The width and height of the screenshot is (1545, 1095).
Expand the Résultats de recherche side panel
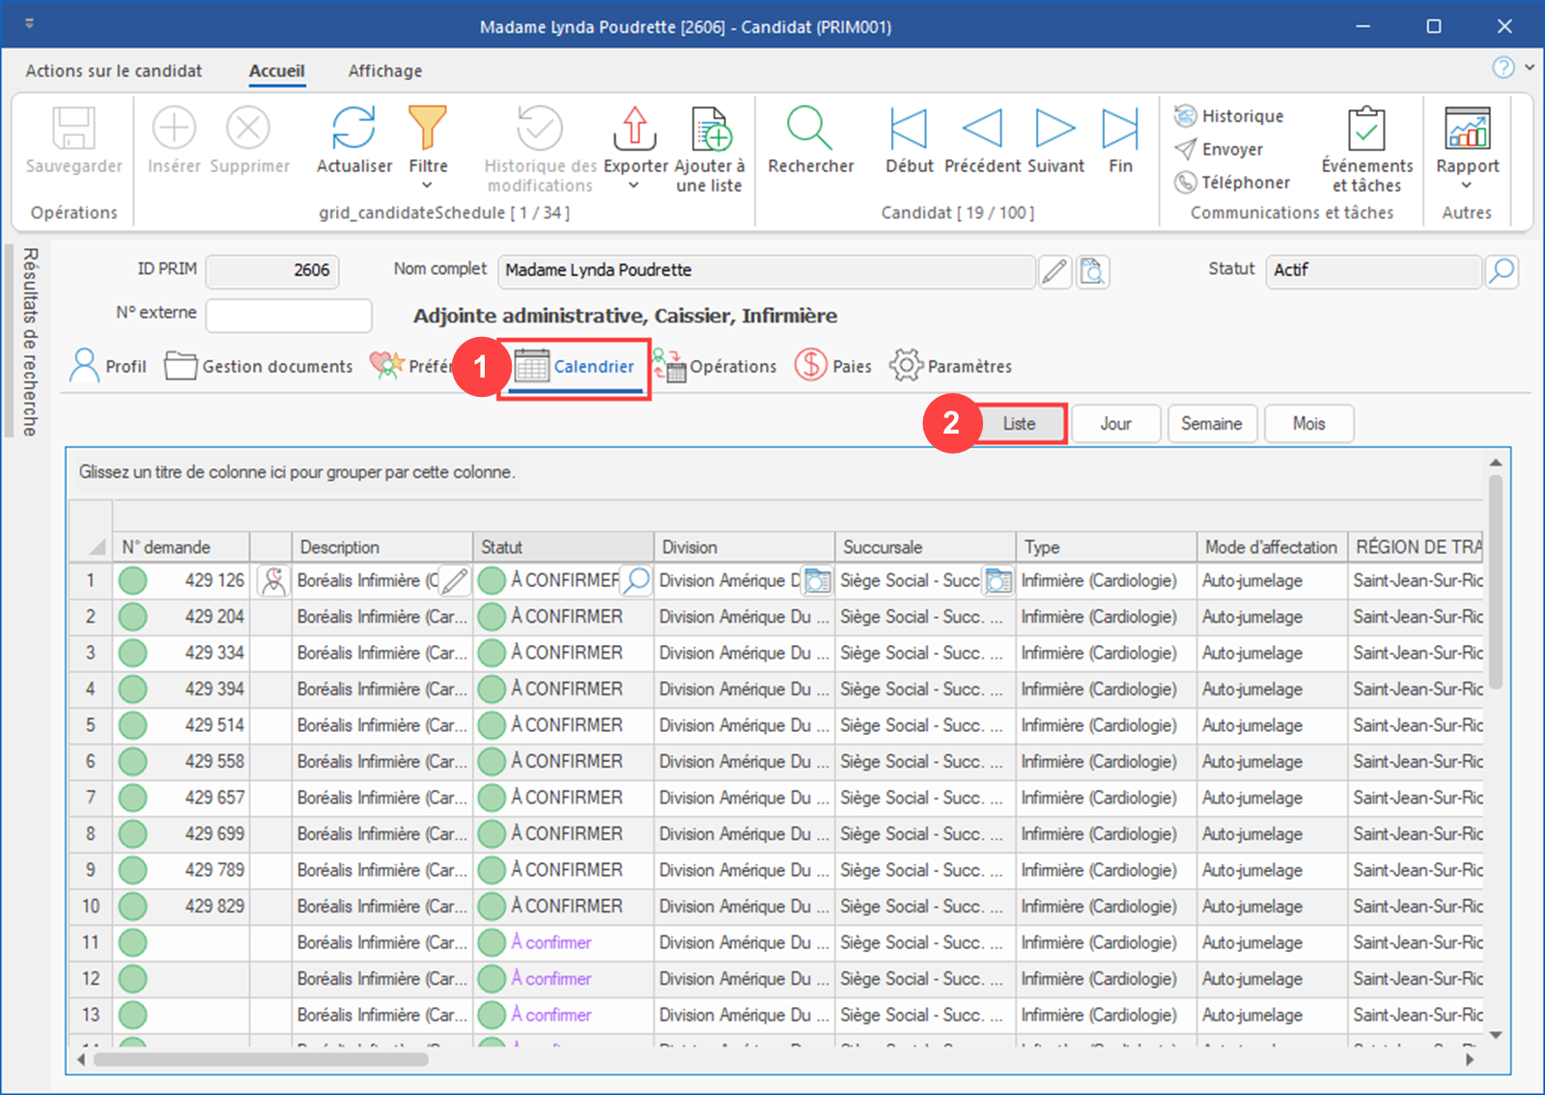pyautogui.click(x=30, y=342)
